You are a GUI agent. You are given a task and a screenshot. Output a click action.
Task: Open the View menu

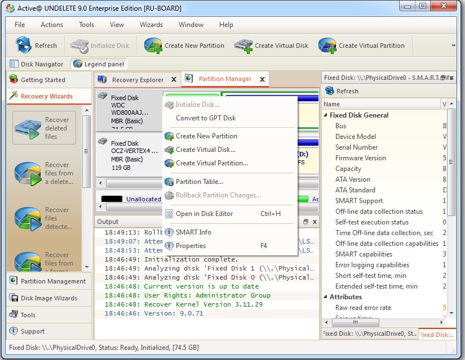click(x=117, y=25)
